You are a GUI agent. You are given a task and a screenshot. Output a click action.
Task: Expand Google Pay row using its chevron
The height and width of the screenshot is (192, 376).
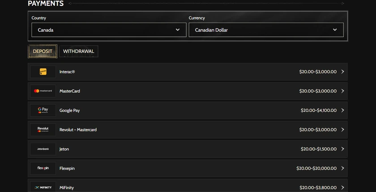click(343, 110)
